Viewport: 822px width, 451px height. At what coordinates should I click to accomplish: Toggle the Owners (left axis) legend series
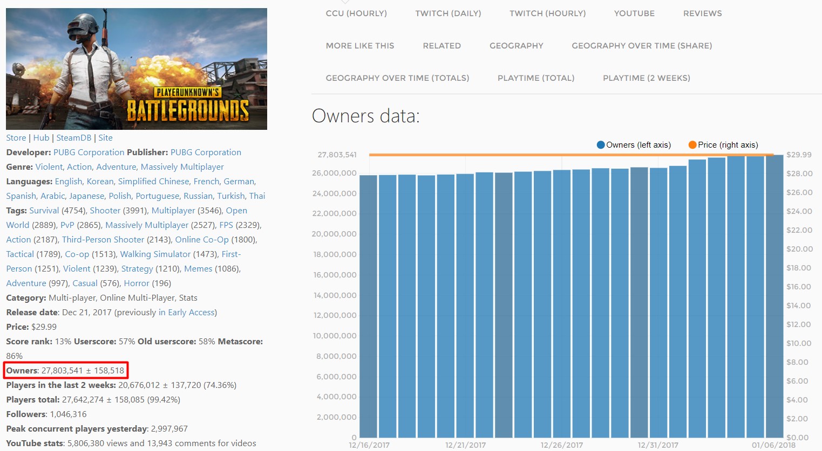click(x=634, y=145)
